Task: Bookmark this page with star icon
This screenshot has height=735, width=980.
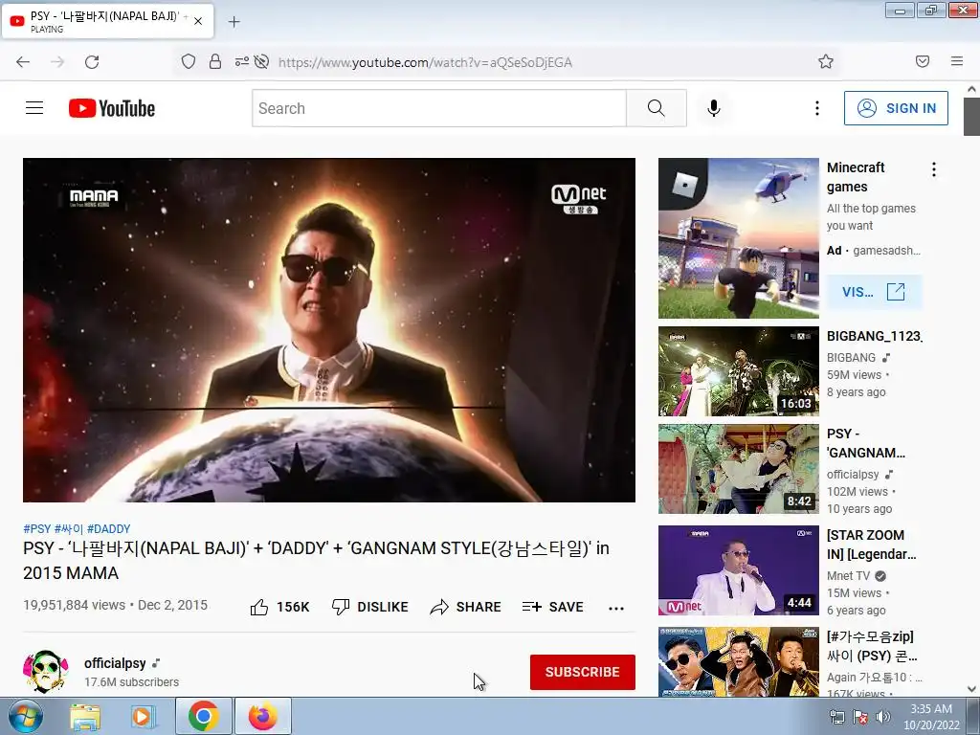Action: pyautogui.click(x=826, y=61)
